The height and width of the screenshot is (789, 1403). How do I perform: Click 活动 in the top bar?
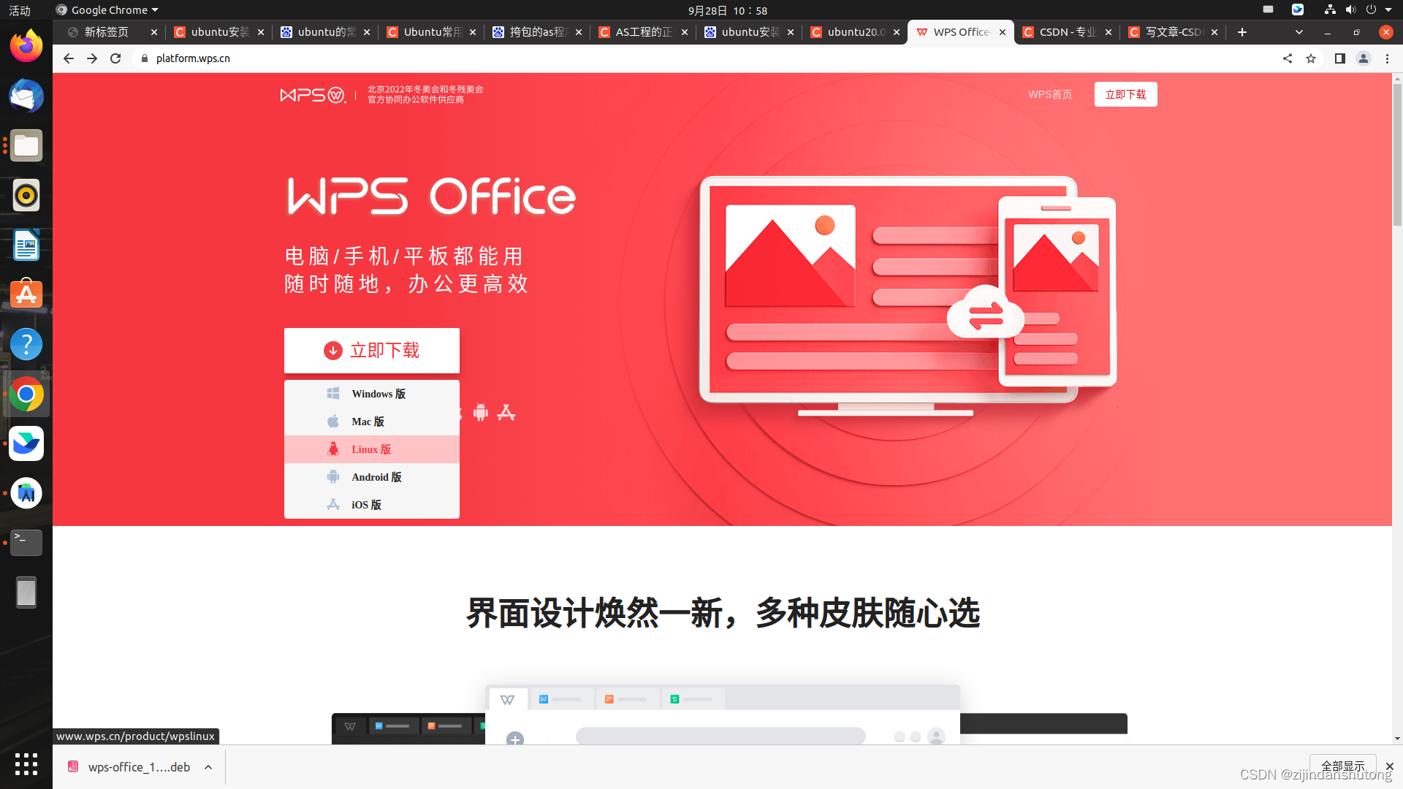[20, 9]
